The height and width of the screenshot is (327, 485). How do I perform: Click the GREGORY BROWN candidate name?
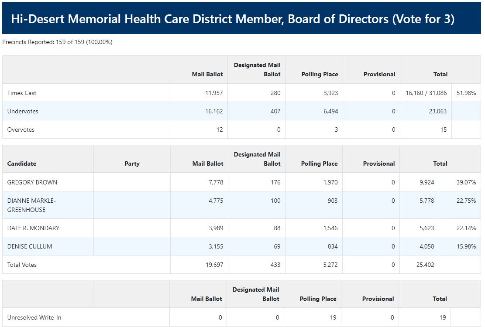32,182
